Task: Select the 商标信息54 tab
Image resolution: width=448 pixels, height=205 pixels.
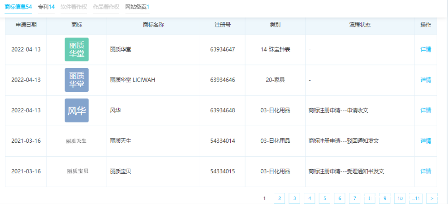Action: click(18, 7)
